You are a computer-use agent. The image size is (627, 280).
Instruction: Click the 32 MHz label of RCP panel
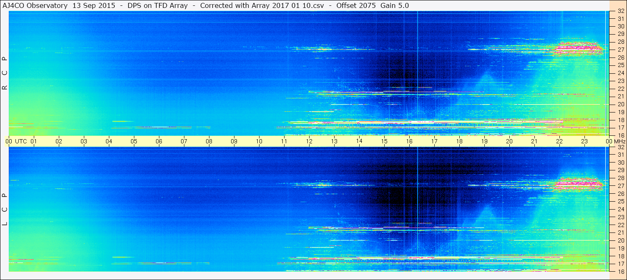click(620, 11)
